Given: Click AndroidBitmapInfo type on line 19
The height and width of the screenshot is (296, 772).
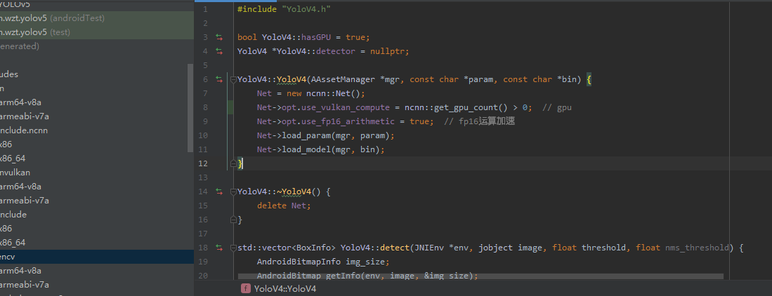Looking at the screenshot, I should [299, 262].
